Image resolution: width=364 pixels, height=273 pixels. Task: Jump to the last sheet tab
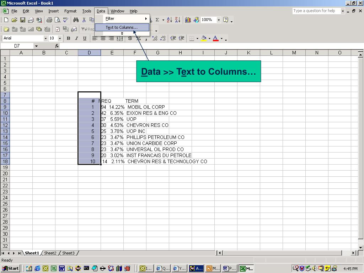[20, 253]
